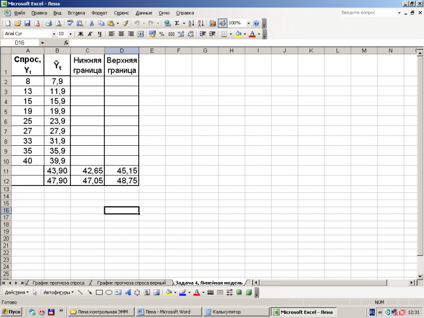Viewport: 424px width, 318px height.
Task: Expand the Name Box dropdown arrow
Action: coord(42,43)
